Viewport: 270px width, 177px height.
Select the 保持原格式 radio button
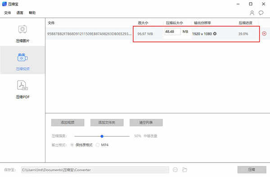pos(72,145)
